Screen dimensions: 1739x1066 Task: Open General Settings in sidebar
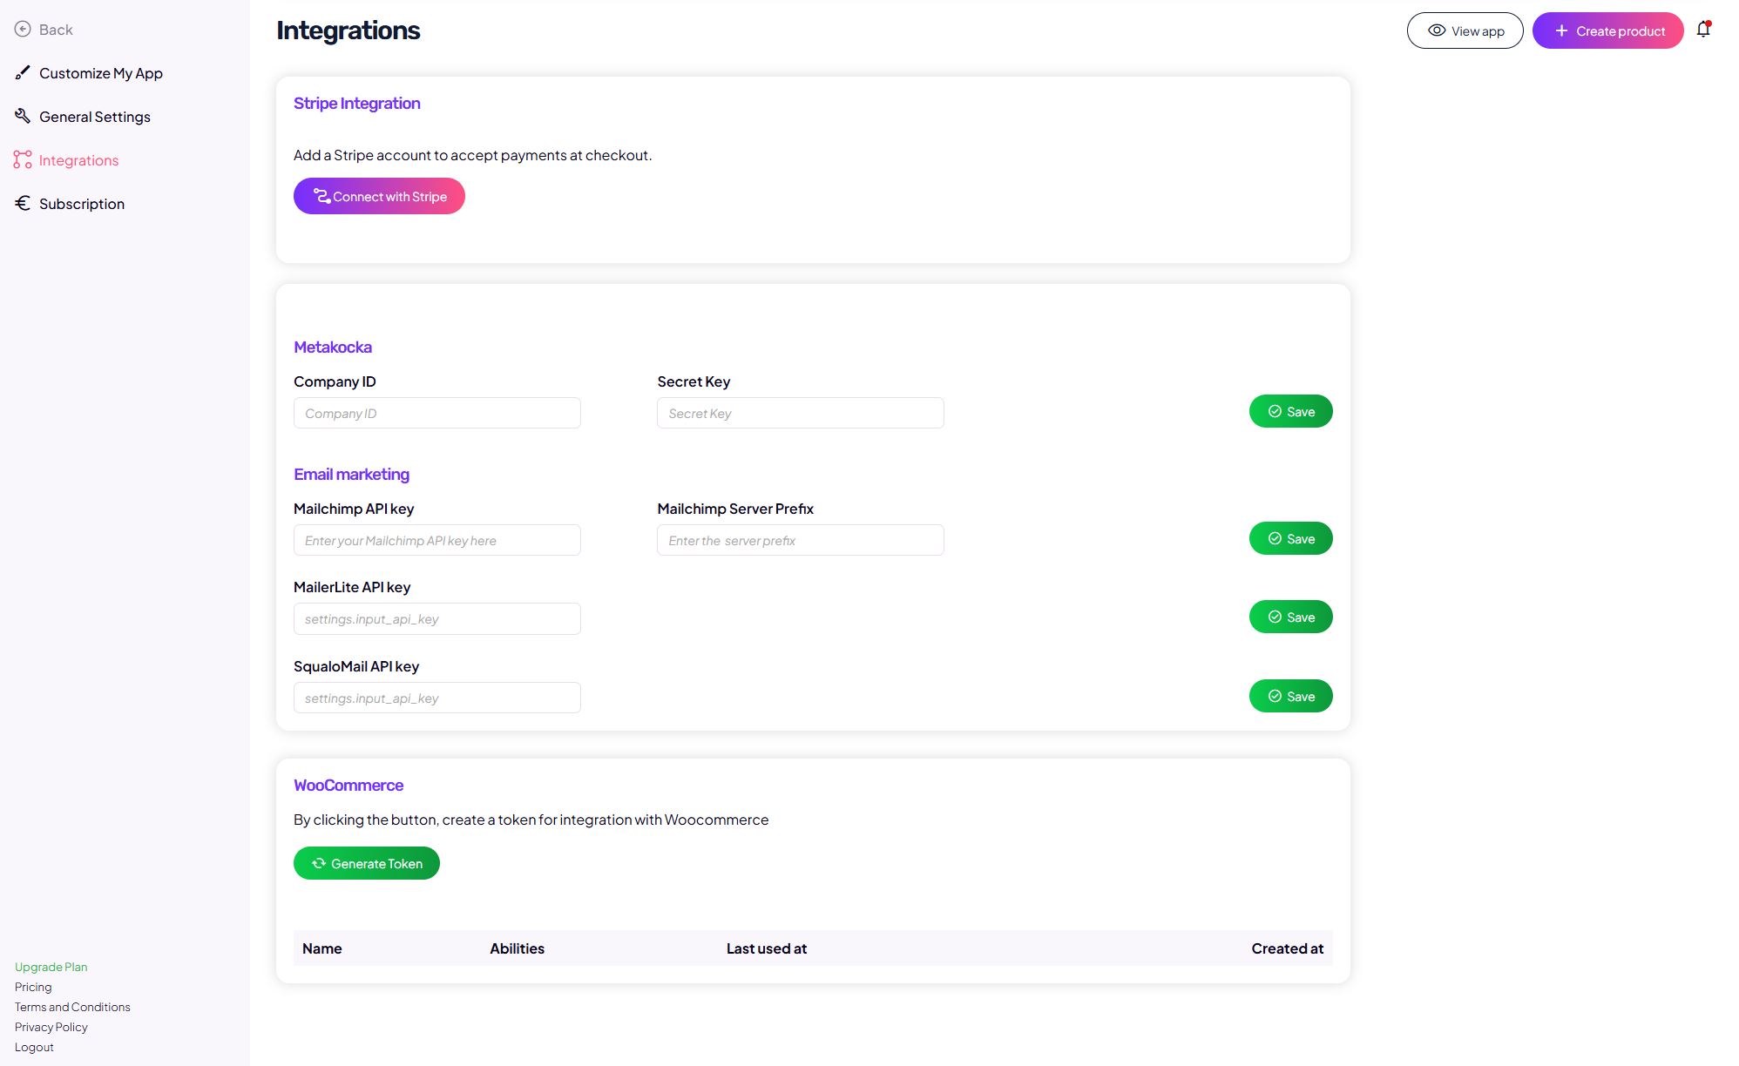pos(94,117)
